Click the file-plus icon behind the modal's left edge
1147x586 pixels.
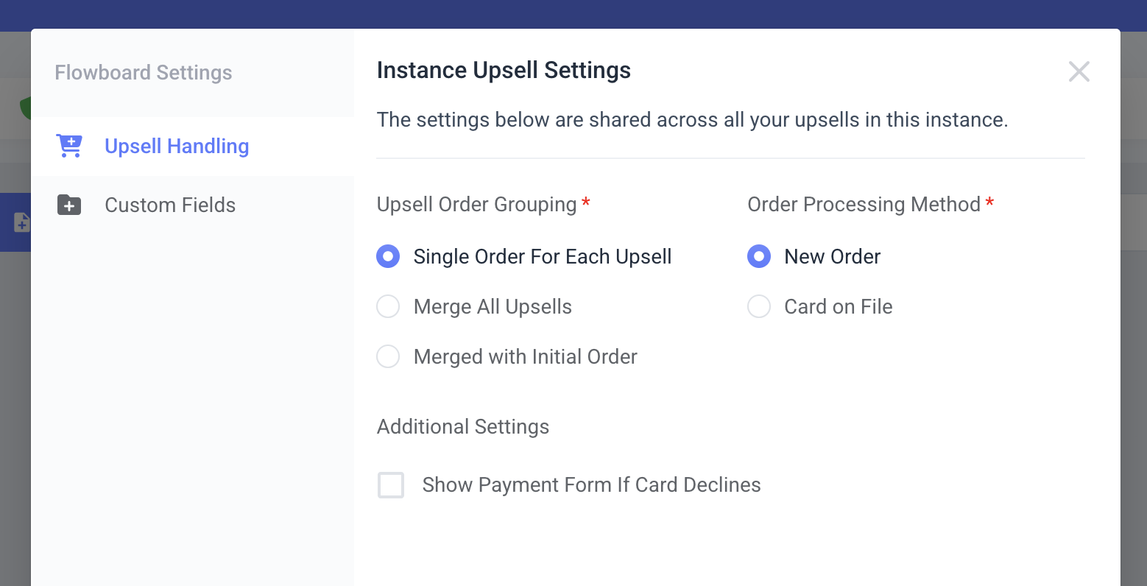[22, 222]
